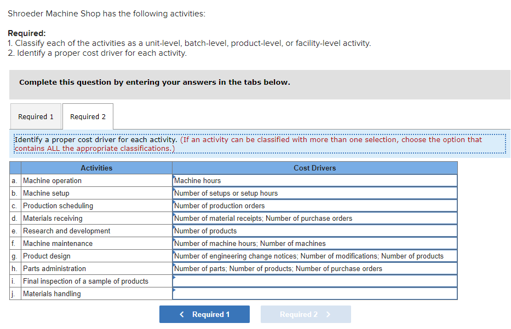Image resolution: width=511 pixels, height=329 pixels.
Task: Click the empty cost driver field for Final inspection
Action: click(x=314, y=280)
